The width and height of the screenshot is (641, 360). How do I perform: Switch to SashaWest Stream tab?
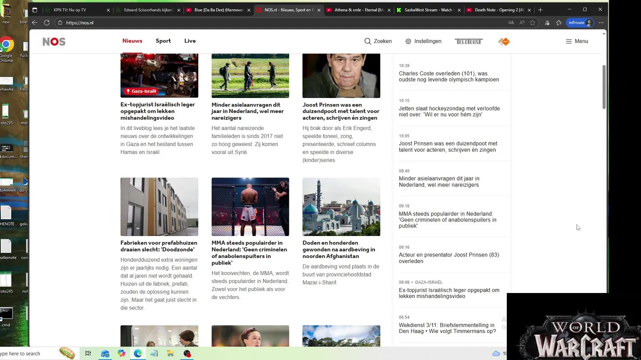pos(428,10)
